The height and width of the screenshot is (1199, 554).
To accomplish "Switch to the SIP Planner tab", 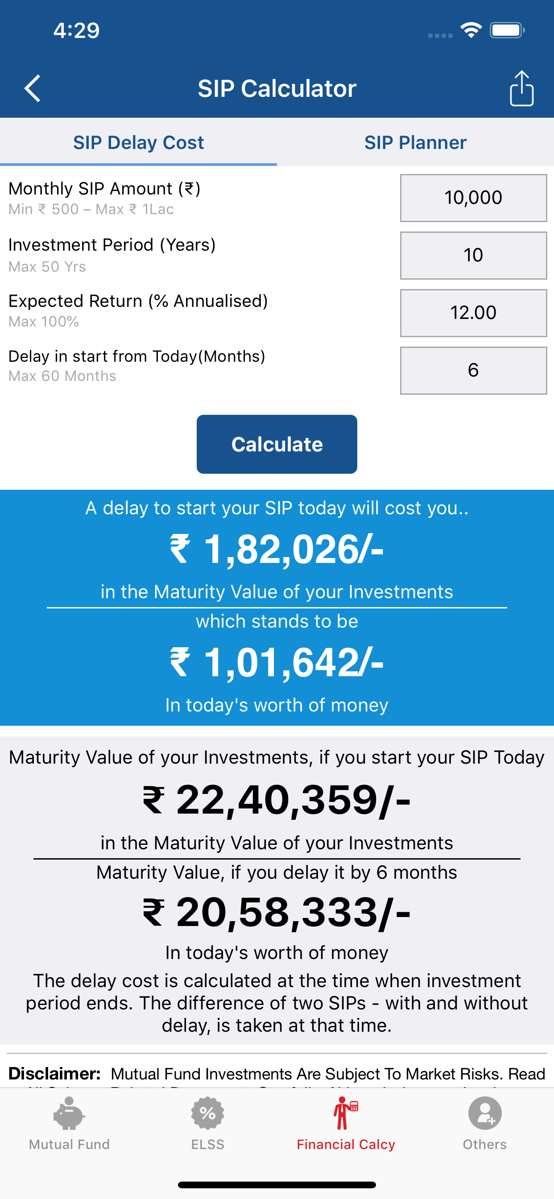I will (x=415, y=142).
